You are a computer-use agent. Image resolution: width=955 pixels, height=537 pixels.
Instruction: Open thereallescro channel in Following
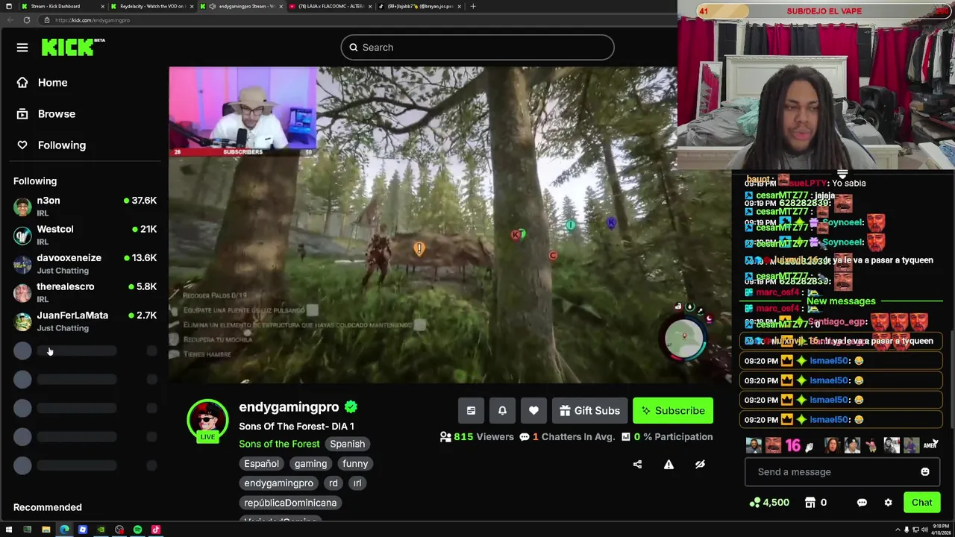tap(84, 293)
